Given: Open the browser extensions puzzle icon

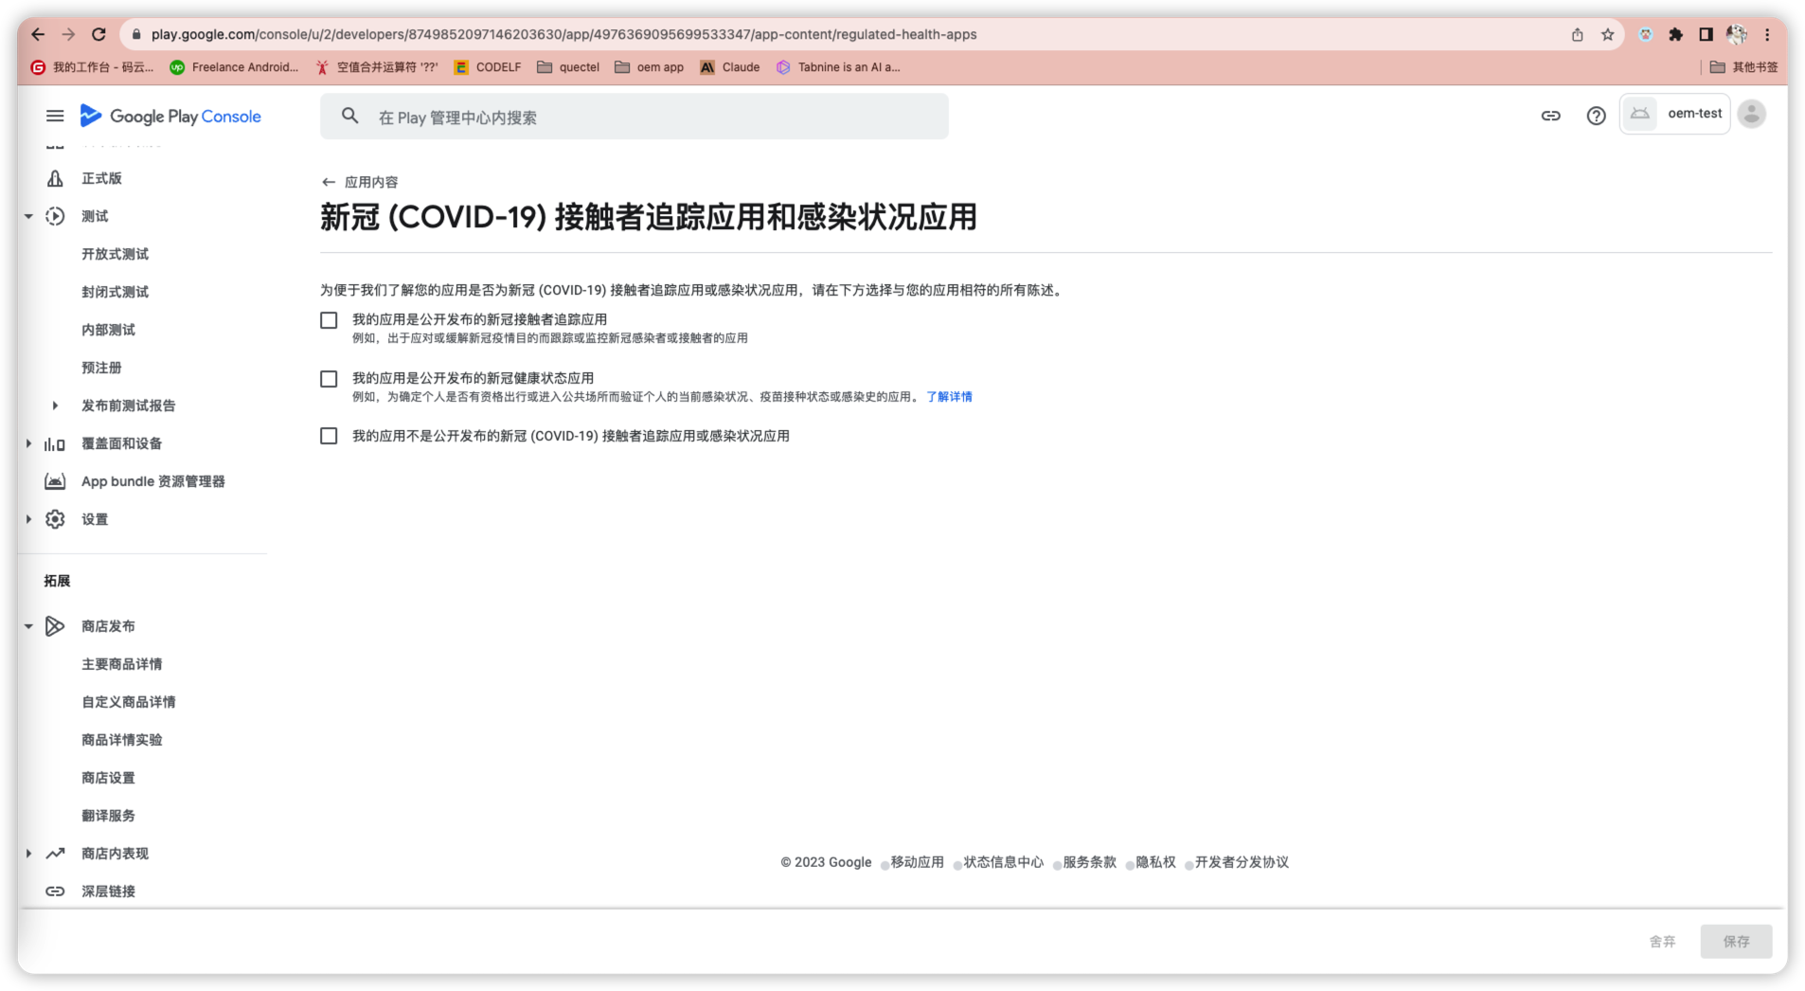Looking at the screenshot, I should (x=1675, y=34).
